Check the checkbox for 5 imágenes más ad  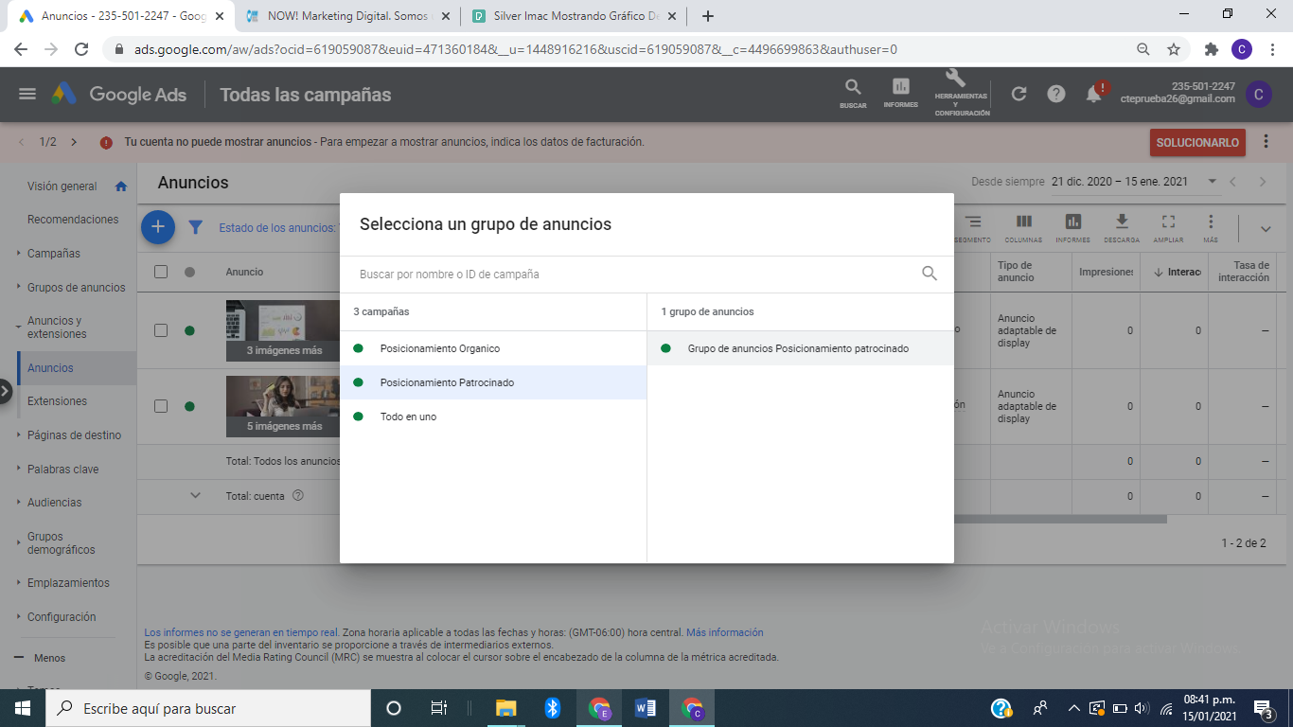pos(161,406)
